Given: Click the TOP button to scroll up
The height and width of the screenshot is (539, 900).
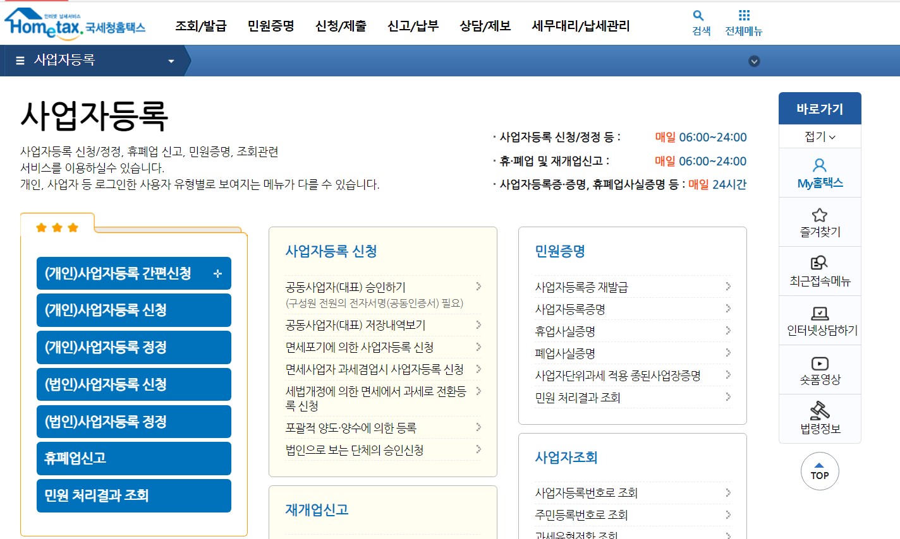Looking at the screenshot, I should click(x=820, y=471).
